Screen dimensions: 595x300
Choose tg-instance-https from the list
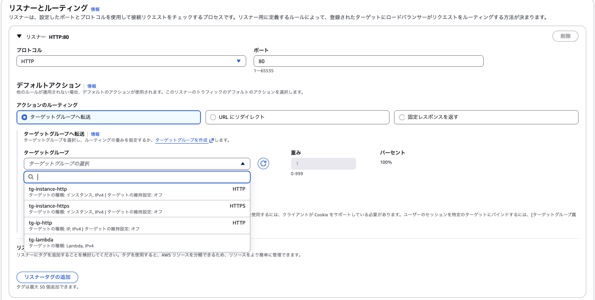tap(137, 208)
